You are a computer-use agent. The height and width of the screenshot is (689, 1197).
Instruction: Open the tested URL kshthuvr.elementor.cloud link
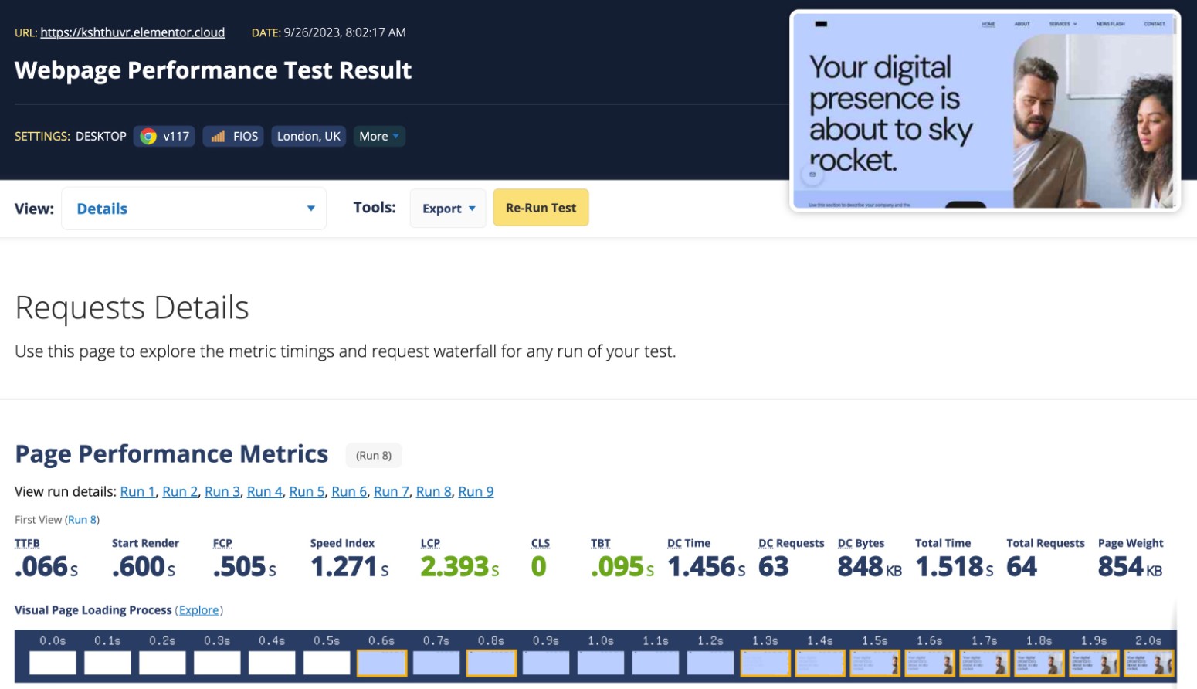point(132,32)
